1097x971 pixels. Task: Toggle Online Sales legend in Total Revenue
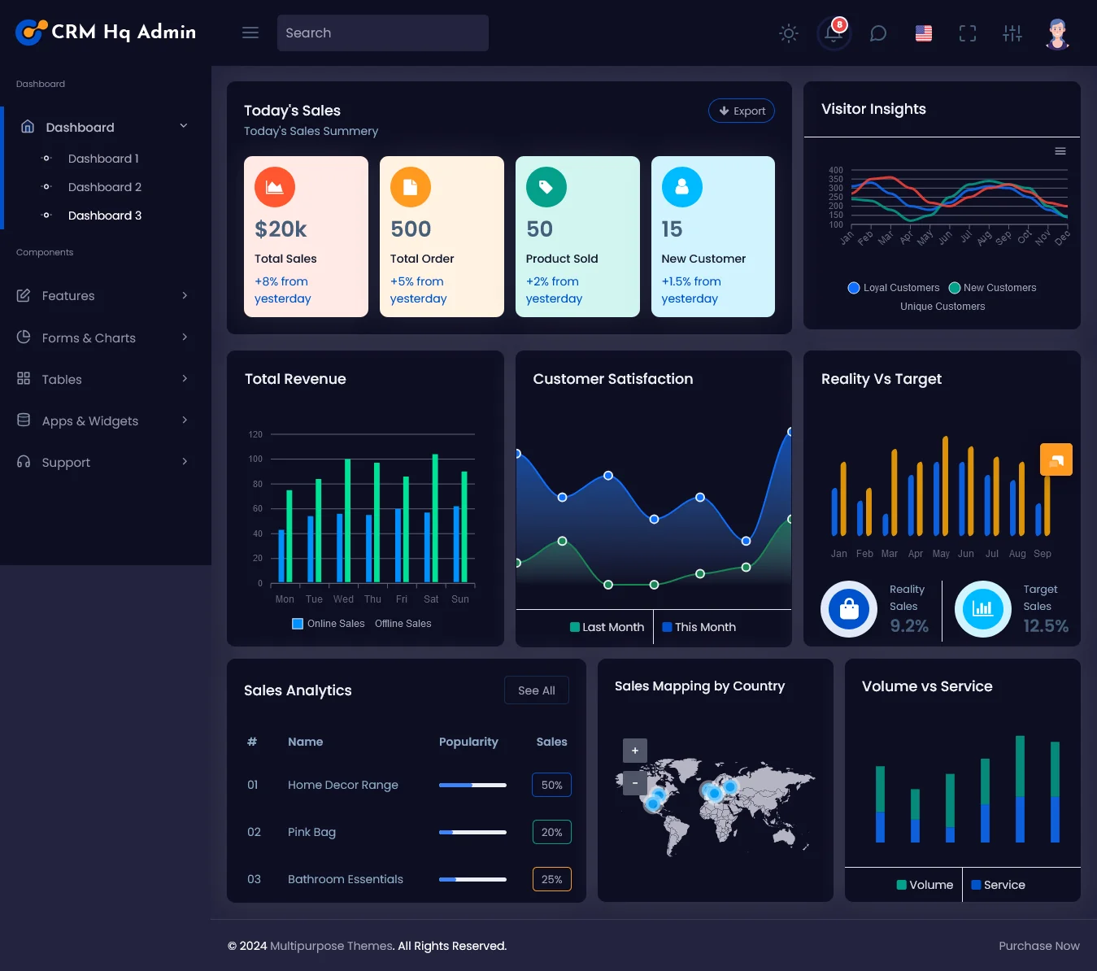tap(329, 624)
